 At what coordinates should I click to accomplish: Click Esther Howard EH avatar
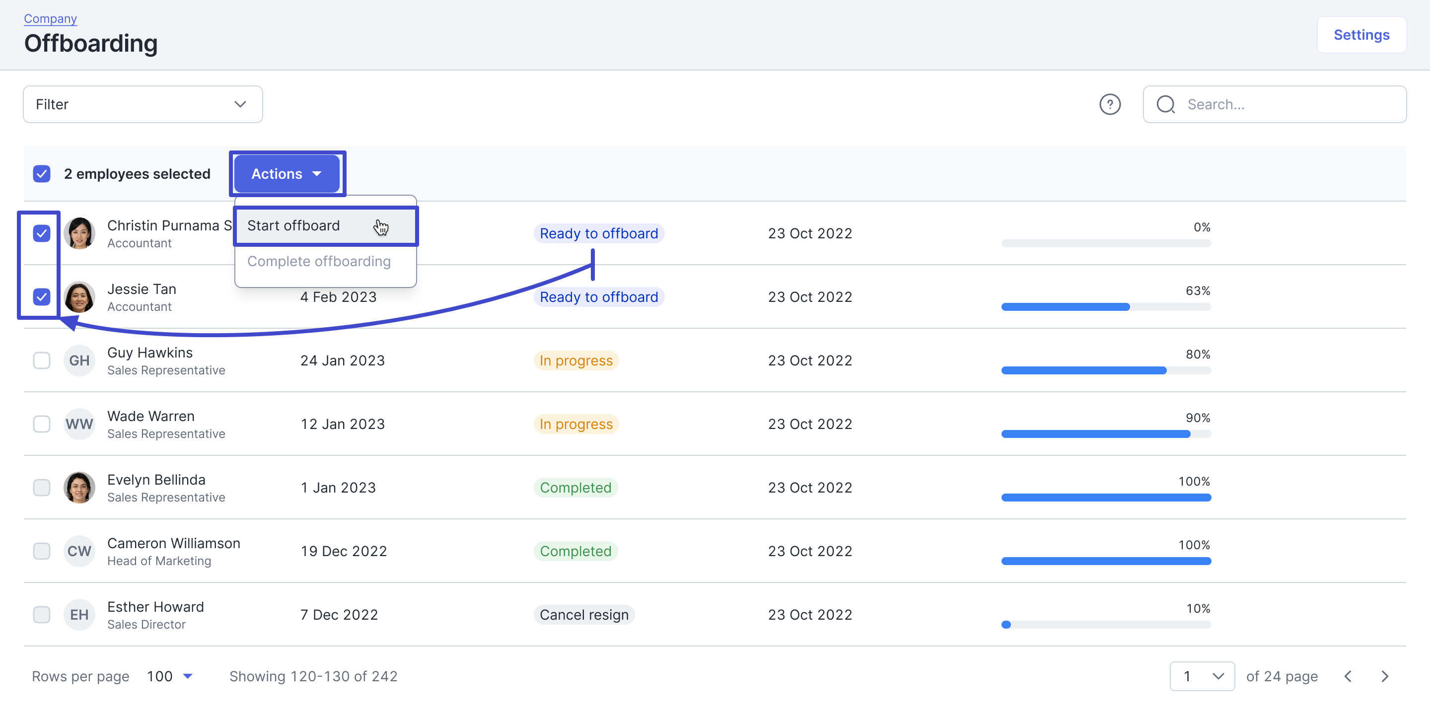79,614
